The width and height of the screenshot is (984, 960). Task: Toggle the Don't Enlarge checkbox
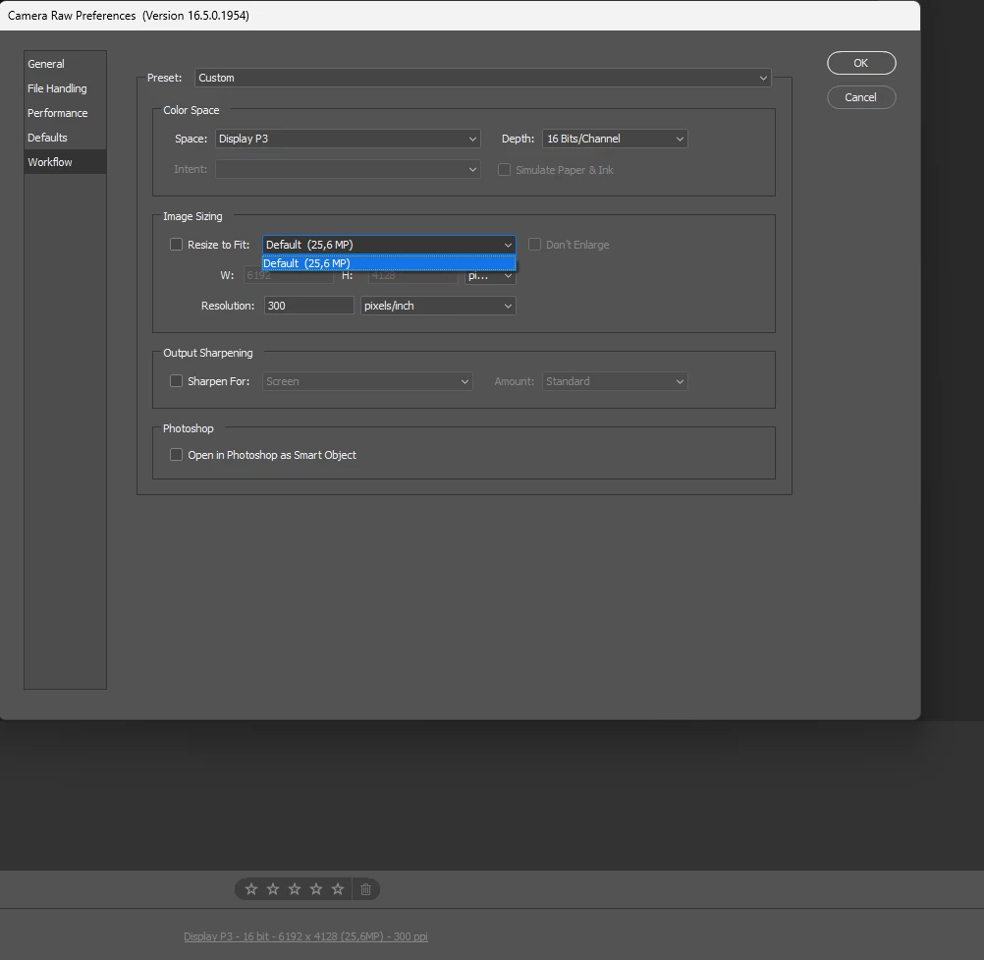pyautogui.click(x=534, y=245)
